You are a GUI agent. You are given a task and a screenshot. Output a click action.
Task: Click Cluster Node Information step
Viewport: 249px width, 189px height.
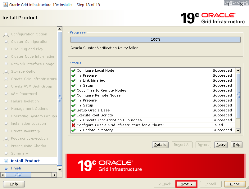point(33,56)
